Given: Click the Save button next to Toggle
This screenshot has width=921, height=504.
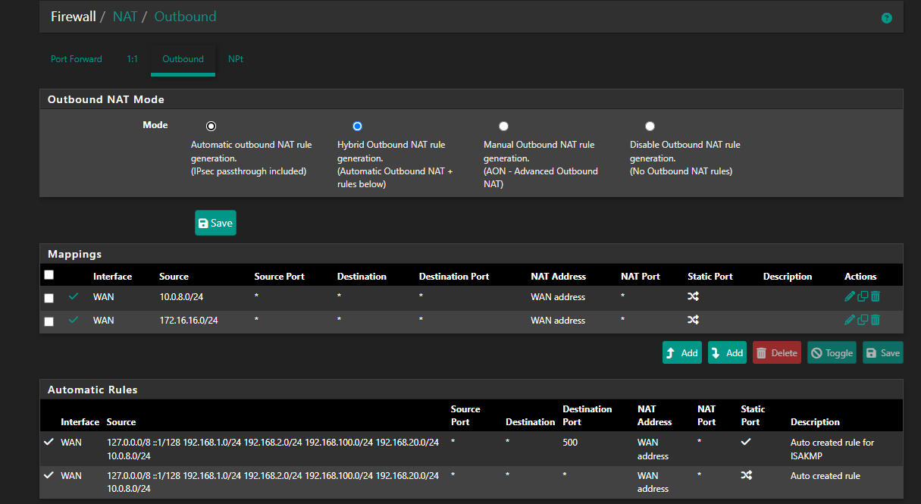Looking at the screenshot, I should click(883, 352).
